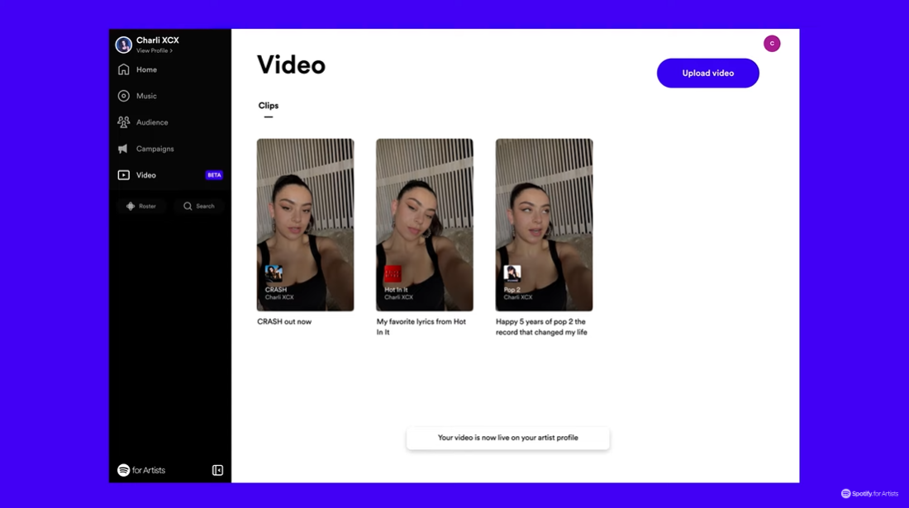Click the Search button in sidebar

(199, 206)
